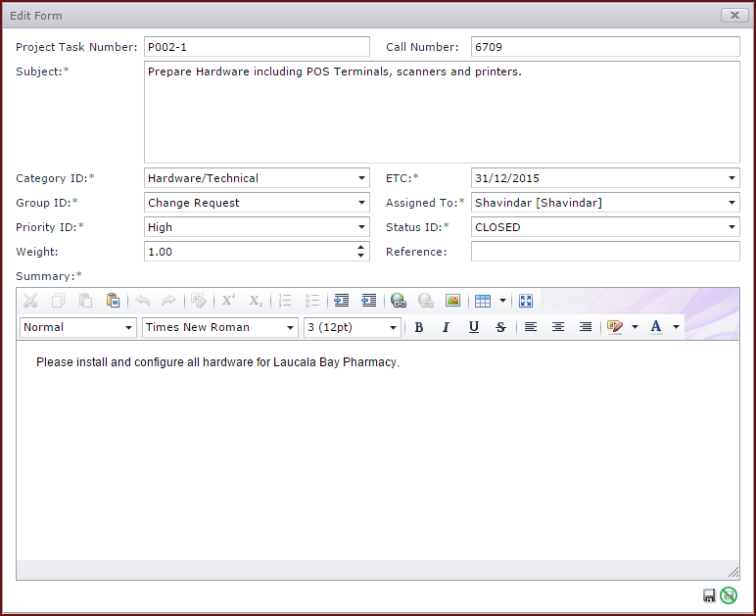Click the Copy icon in editor toolbar
The image size is (756, 616).
click(58, 301)
